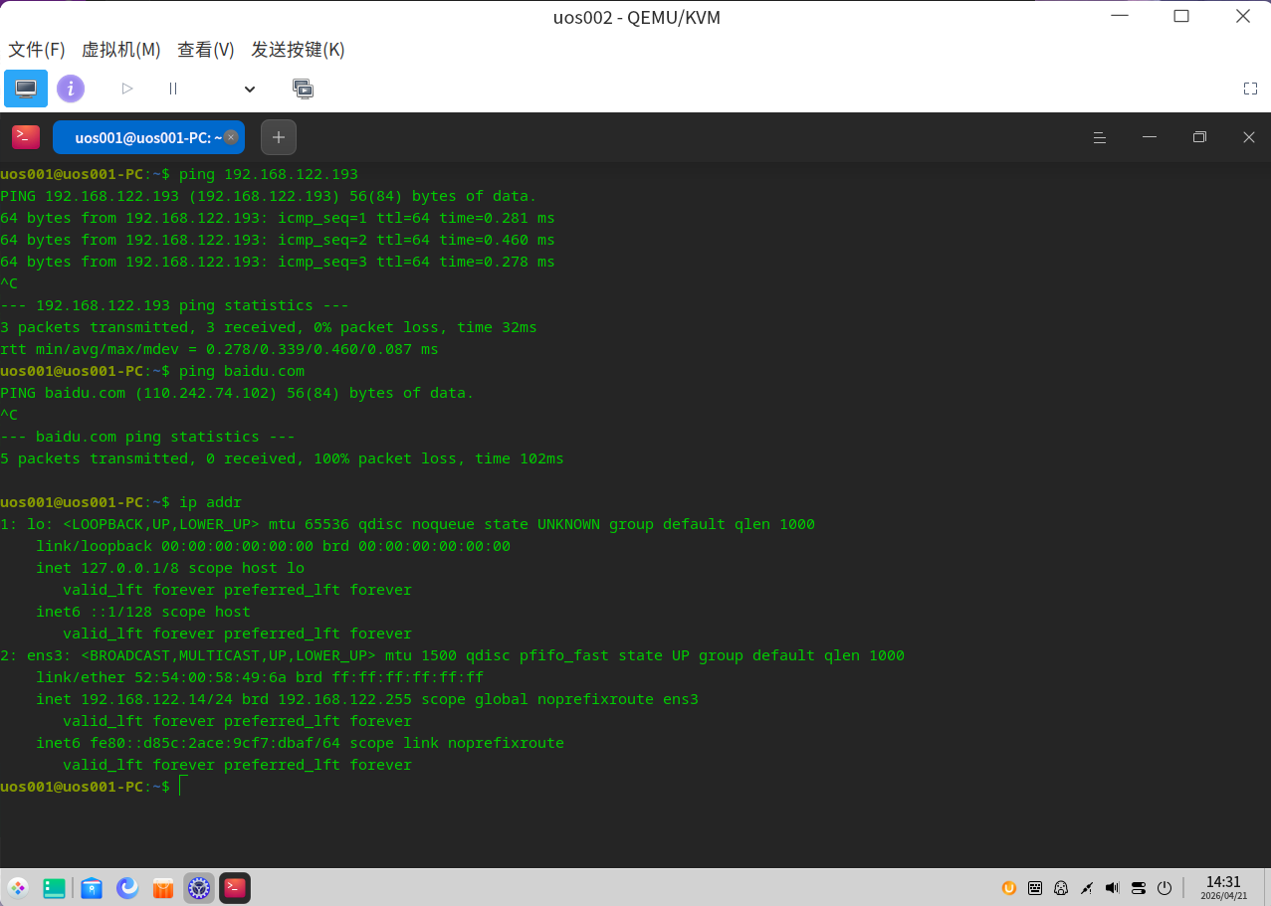Open the Control Center gear icon in dock
Viewport: 1271px width, 906px height.
pyautogui.click(x=199, y=888)
